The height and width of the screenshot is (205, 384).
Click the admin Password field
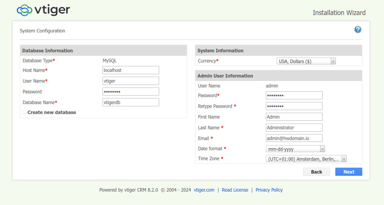click(294, 95)
